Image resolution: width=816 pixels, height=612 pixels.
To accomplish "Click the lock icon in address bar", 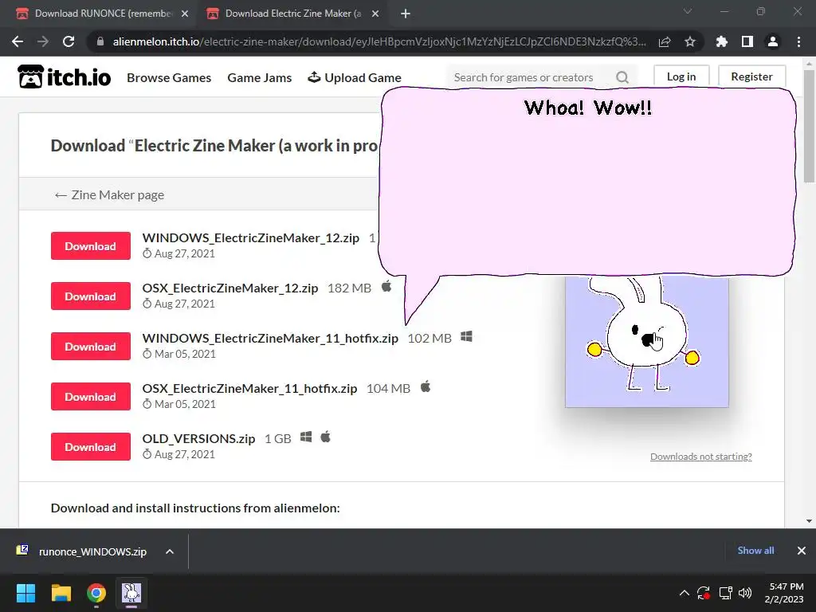I will (100, 41).
